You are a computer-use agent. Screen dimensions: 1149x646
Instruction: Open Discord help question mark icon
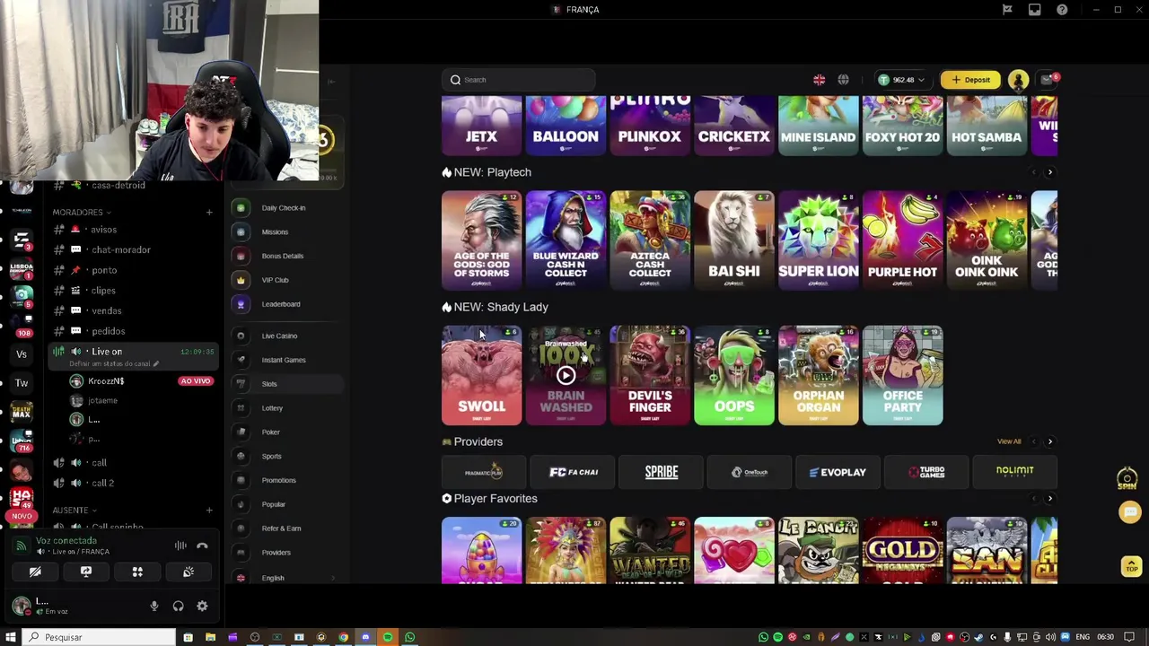tap(1062, 10)
